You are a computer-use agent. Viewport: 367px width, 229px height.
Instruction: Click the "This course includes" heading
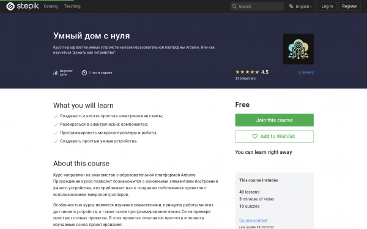(259, 180)
